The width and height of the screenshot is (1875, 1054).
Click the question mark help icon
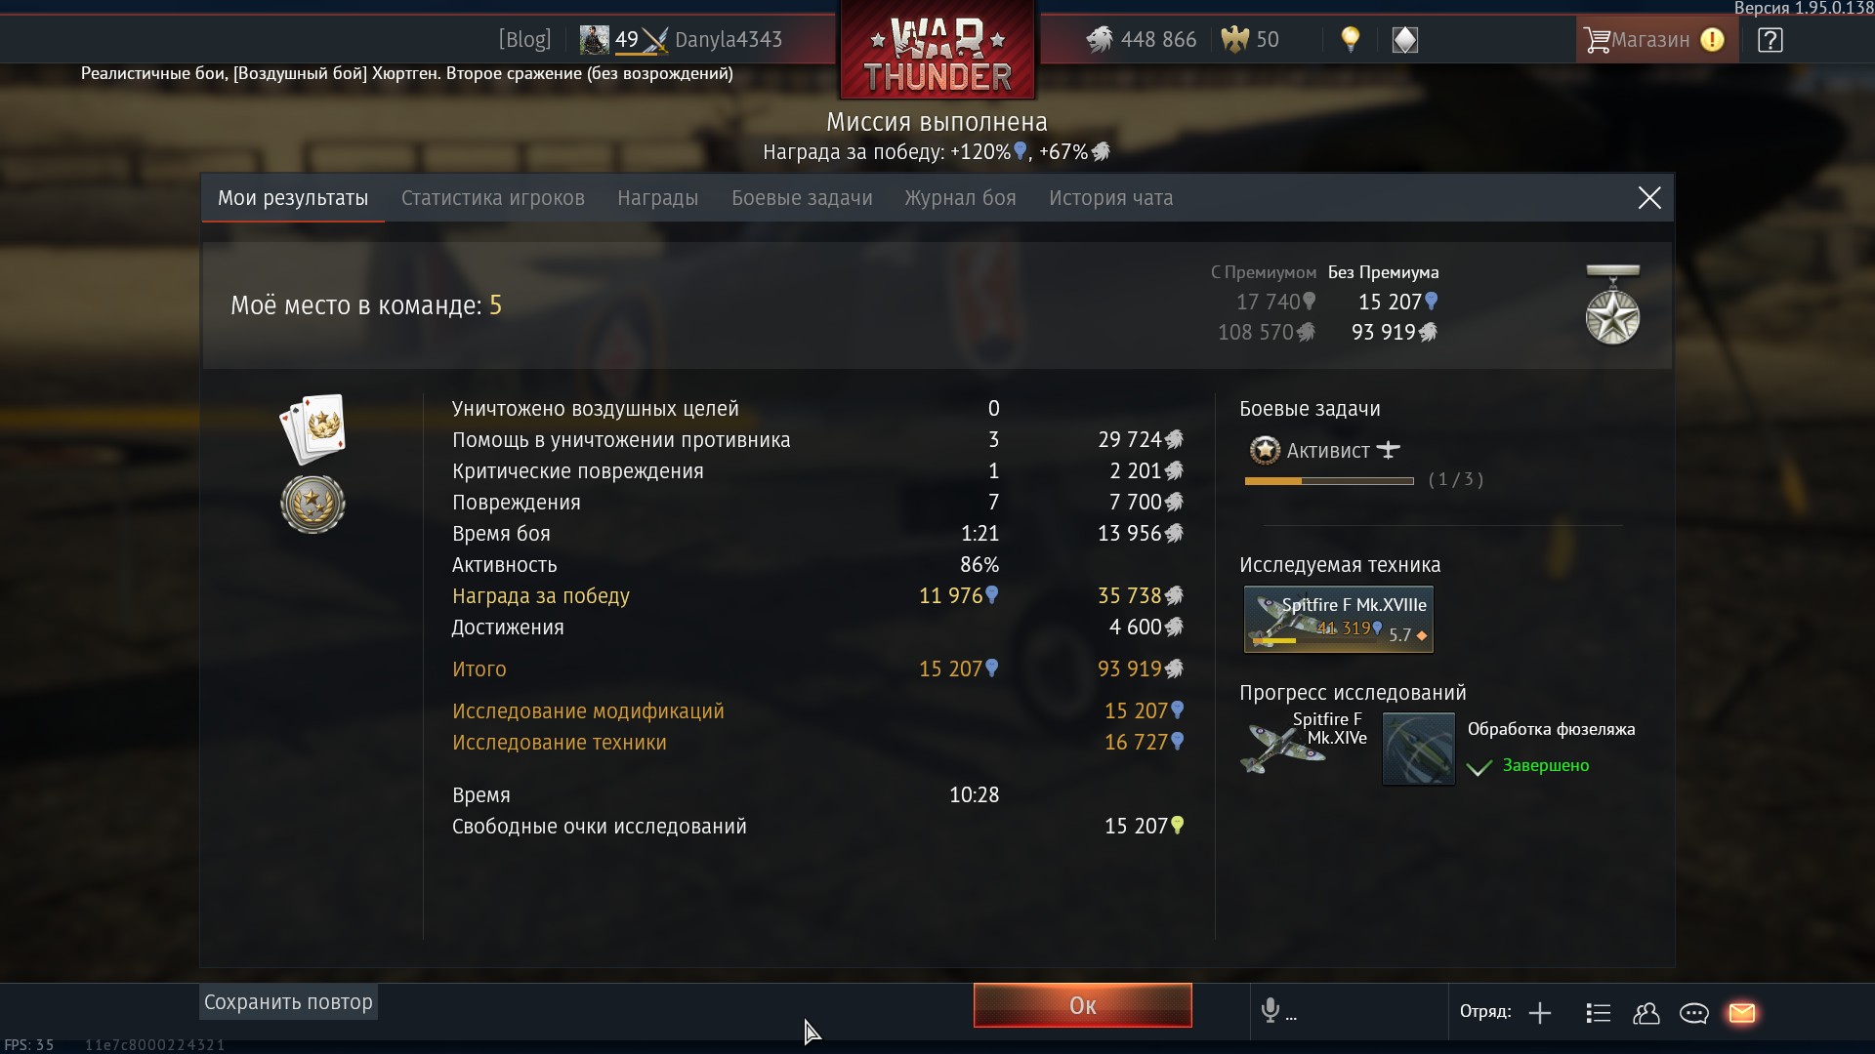click(x=1770, y=40)
